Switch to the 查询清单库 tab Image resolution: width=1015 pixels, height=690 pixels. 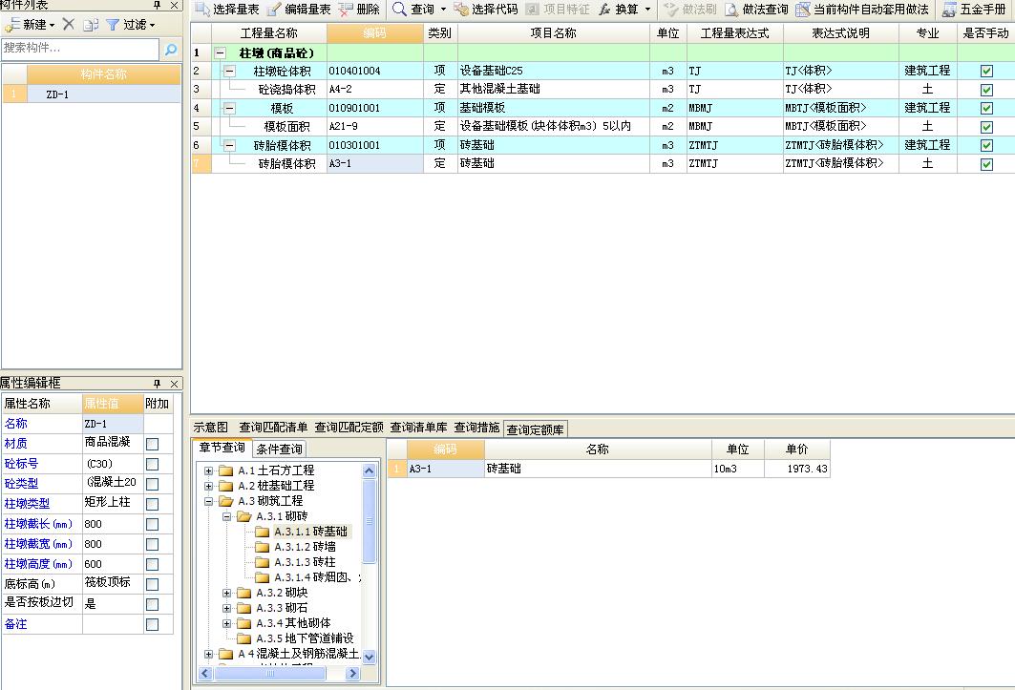click(x=419, y=428)
